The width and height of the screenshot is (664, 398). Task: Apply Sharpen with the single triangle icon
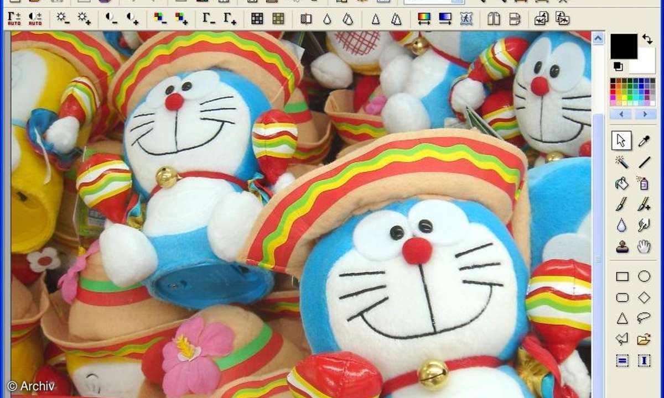tap(376, 19)
